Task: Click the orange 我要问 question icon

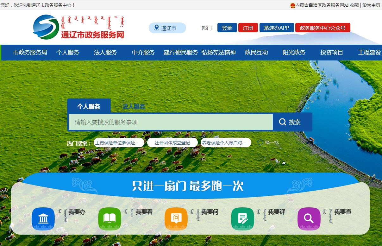Action: (176, 218)
